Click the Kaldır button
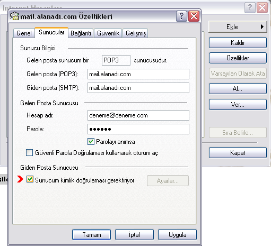 coord(238,42)
